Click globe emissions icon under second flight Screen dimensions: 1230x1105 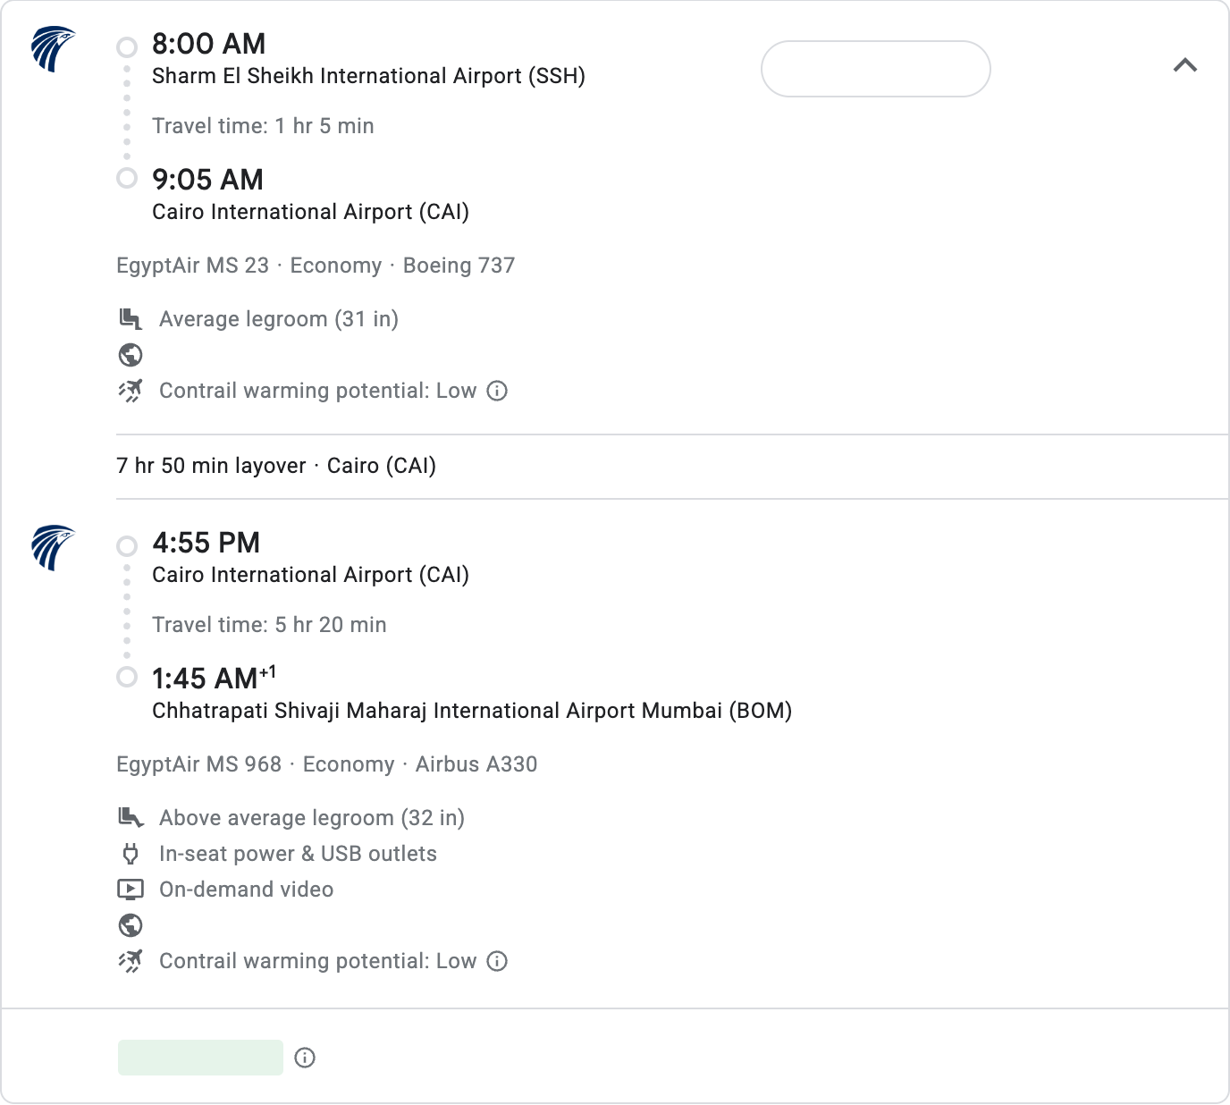[131, 925]
